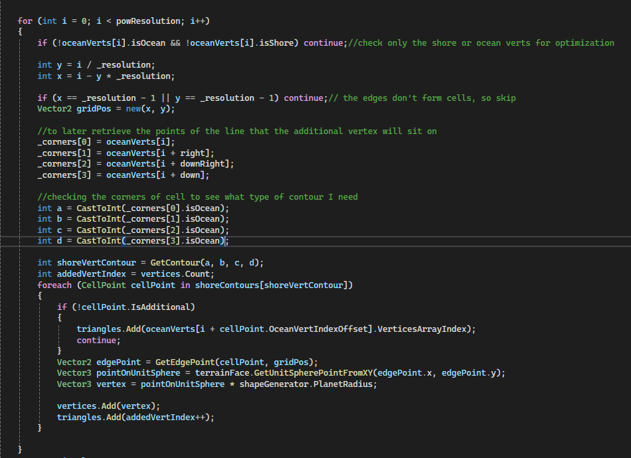Viewport: 631px width, 458px height.
Task: Click 'addedVertIndex' in its declaration line
Action: tap(92, 274)
